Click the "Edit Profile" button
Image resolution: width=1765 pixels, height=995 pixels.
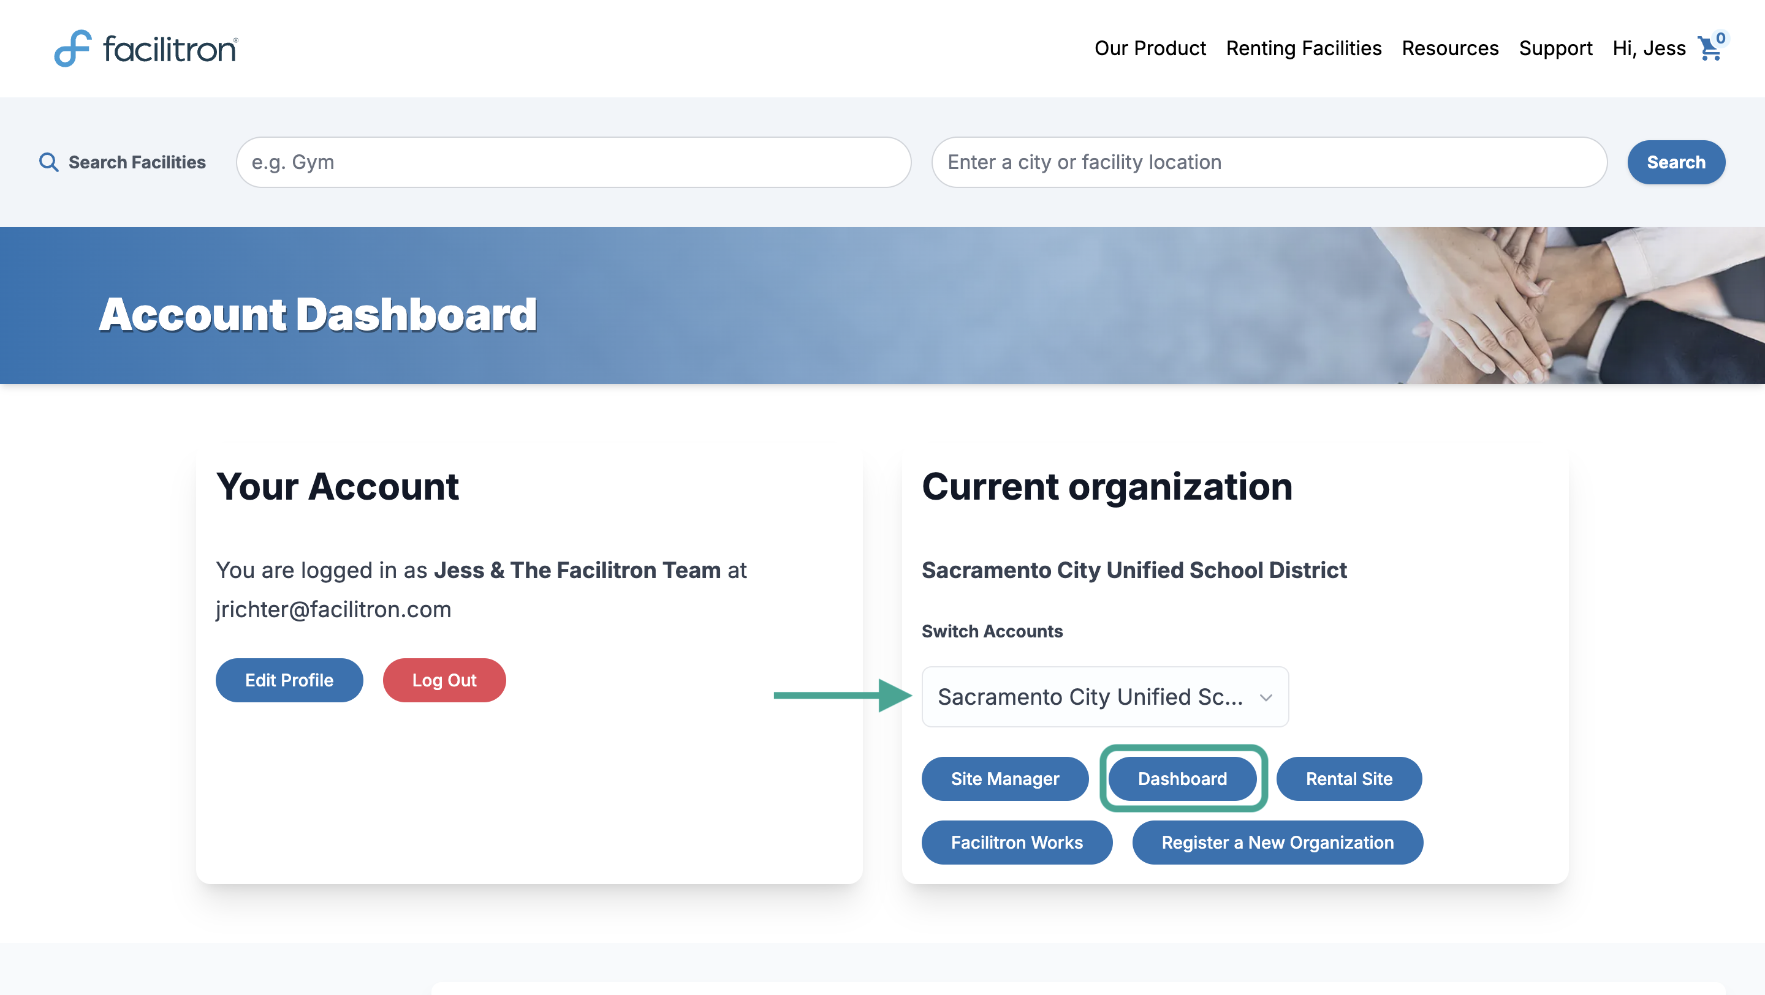tap(289, 680)
